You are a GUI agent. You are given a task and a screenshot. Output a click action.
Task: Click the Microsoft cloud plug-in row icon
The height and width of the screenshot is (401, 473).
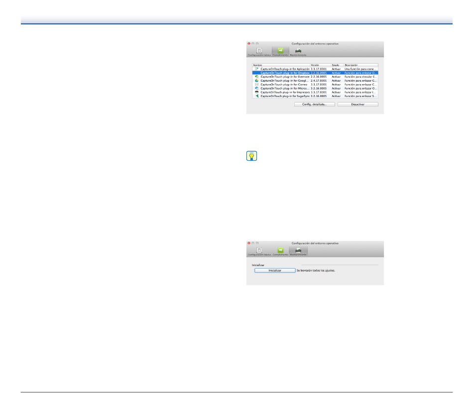[257, 89]
